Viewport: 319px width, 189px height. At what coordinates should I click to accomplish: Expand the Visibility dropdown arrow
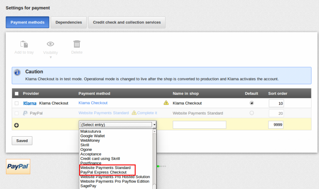tap(51, 57)
